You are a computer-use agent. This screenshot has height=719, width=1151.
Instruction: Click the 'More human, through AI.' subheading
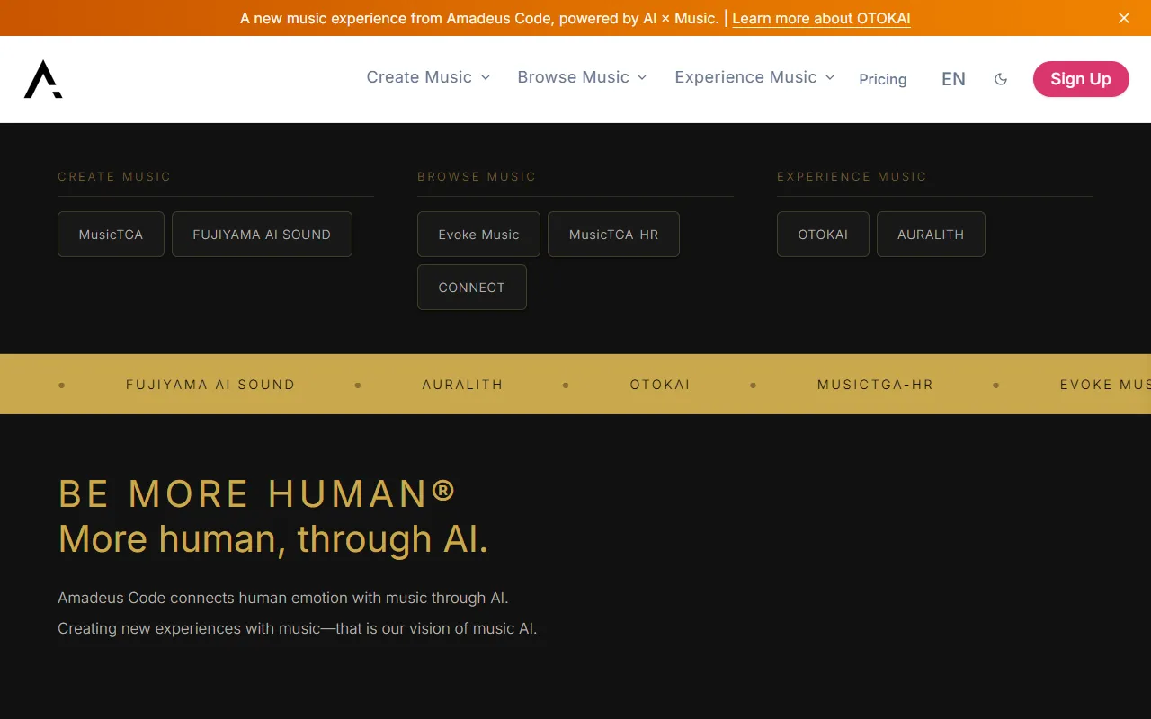click(x=272, y=539)
